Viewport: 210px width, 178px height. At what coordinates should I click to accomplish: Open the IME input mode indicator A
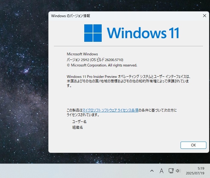tap(162, 171)
